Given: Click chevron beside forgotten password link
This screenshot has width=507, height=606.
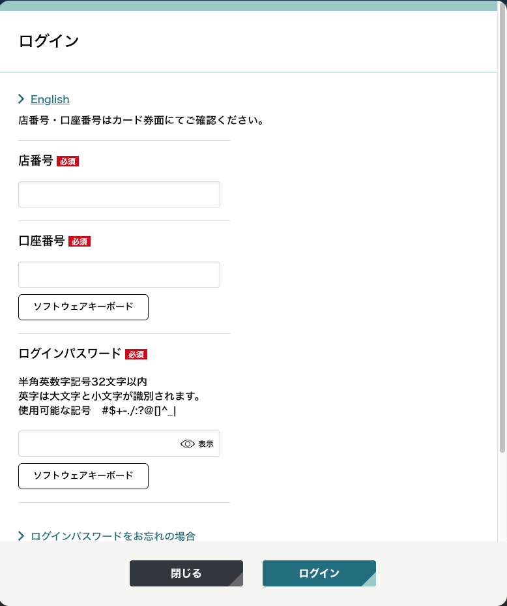Looking at the screenshot, I should (22, 536).
